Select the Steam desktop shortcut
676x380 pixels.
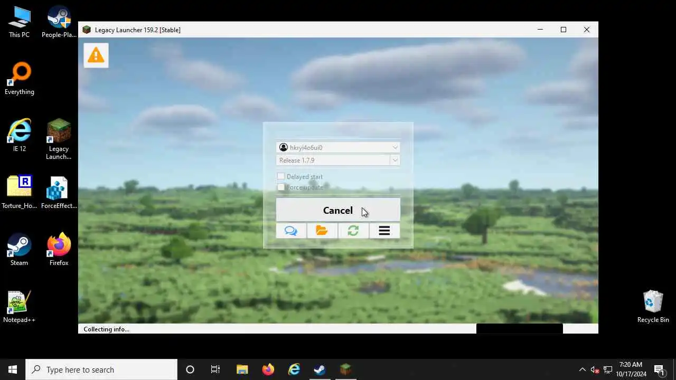coord(19,250)
